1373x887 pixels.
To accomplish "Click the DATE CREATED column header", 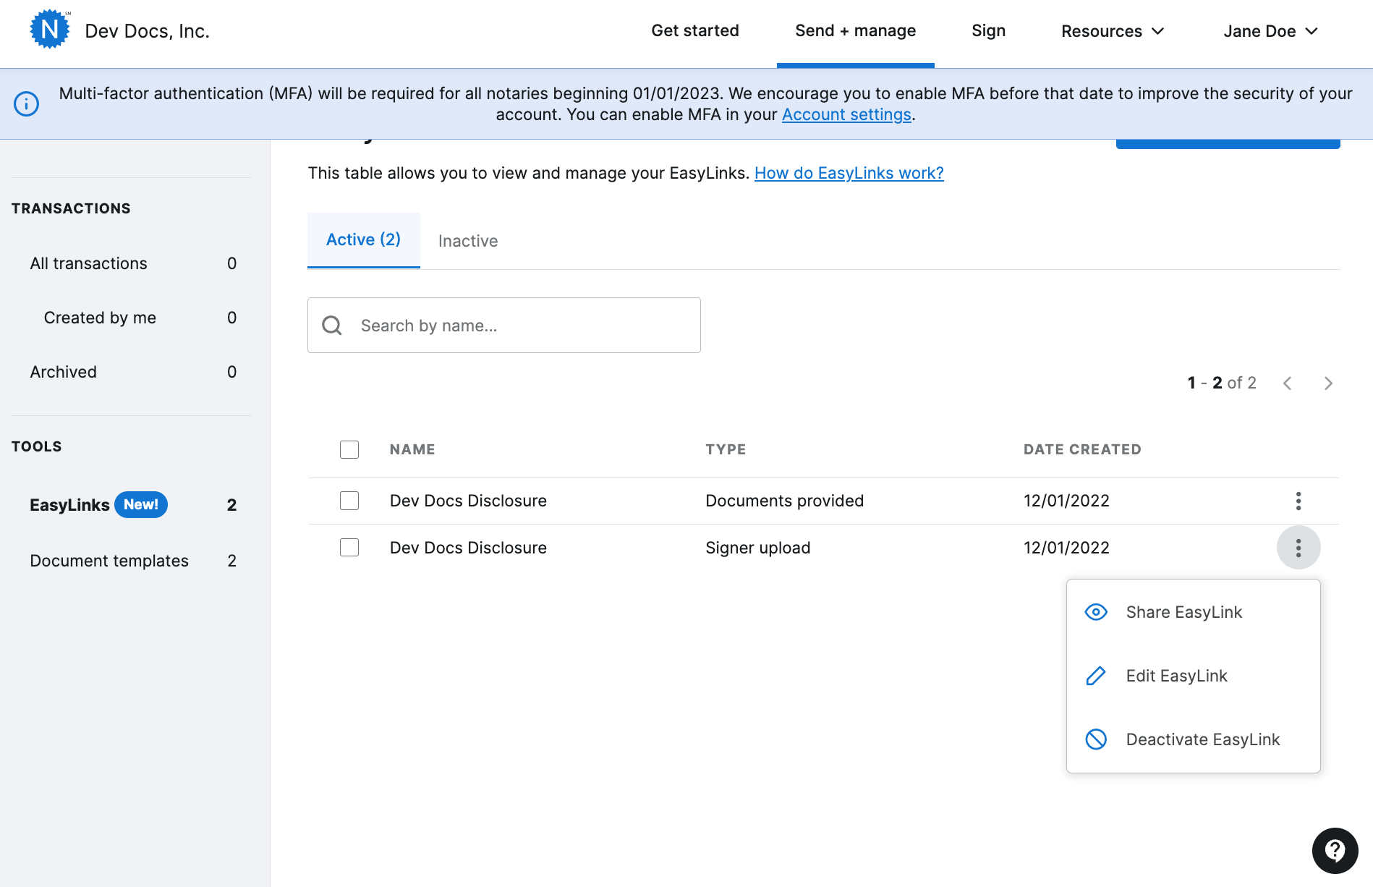I will tap(1082, 449).
